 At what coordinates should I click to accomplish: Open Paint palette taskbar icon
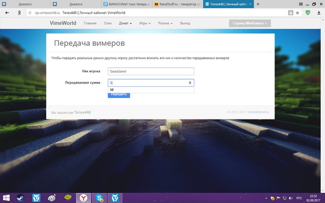tap(52, 198)
